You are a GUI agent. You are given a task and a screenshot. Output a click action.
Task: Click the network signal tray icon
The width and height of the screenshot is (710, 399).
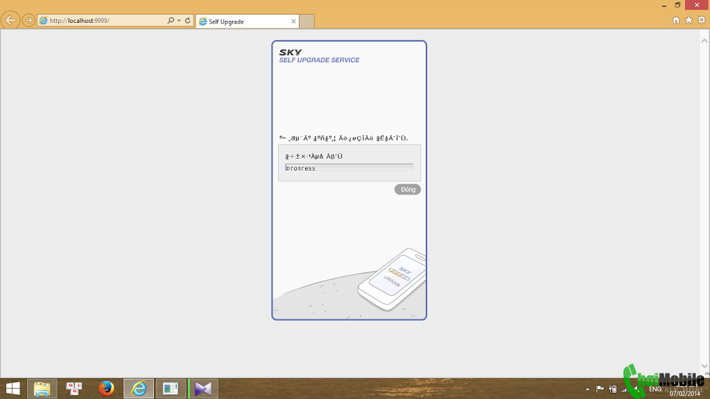tap(625, 389)
